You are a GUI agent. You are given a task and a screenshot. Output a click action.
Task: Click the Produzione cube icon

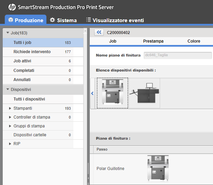11,20
